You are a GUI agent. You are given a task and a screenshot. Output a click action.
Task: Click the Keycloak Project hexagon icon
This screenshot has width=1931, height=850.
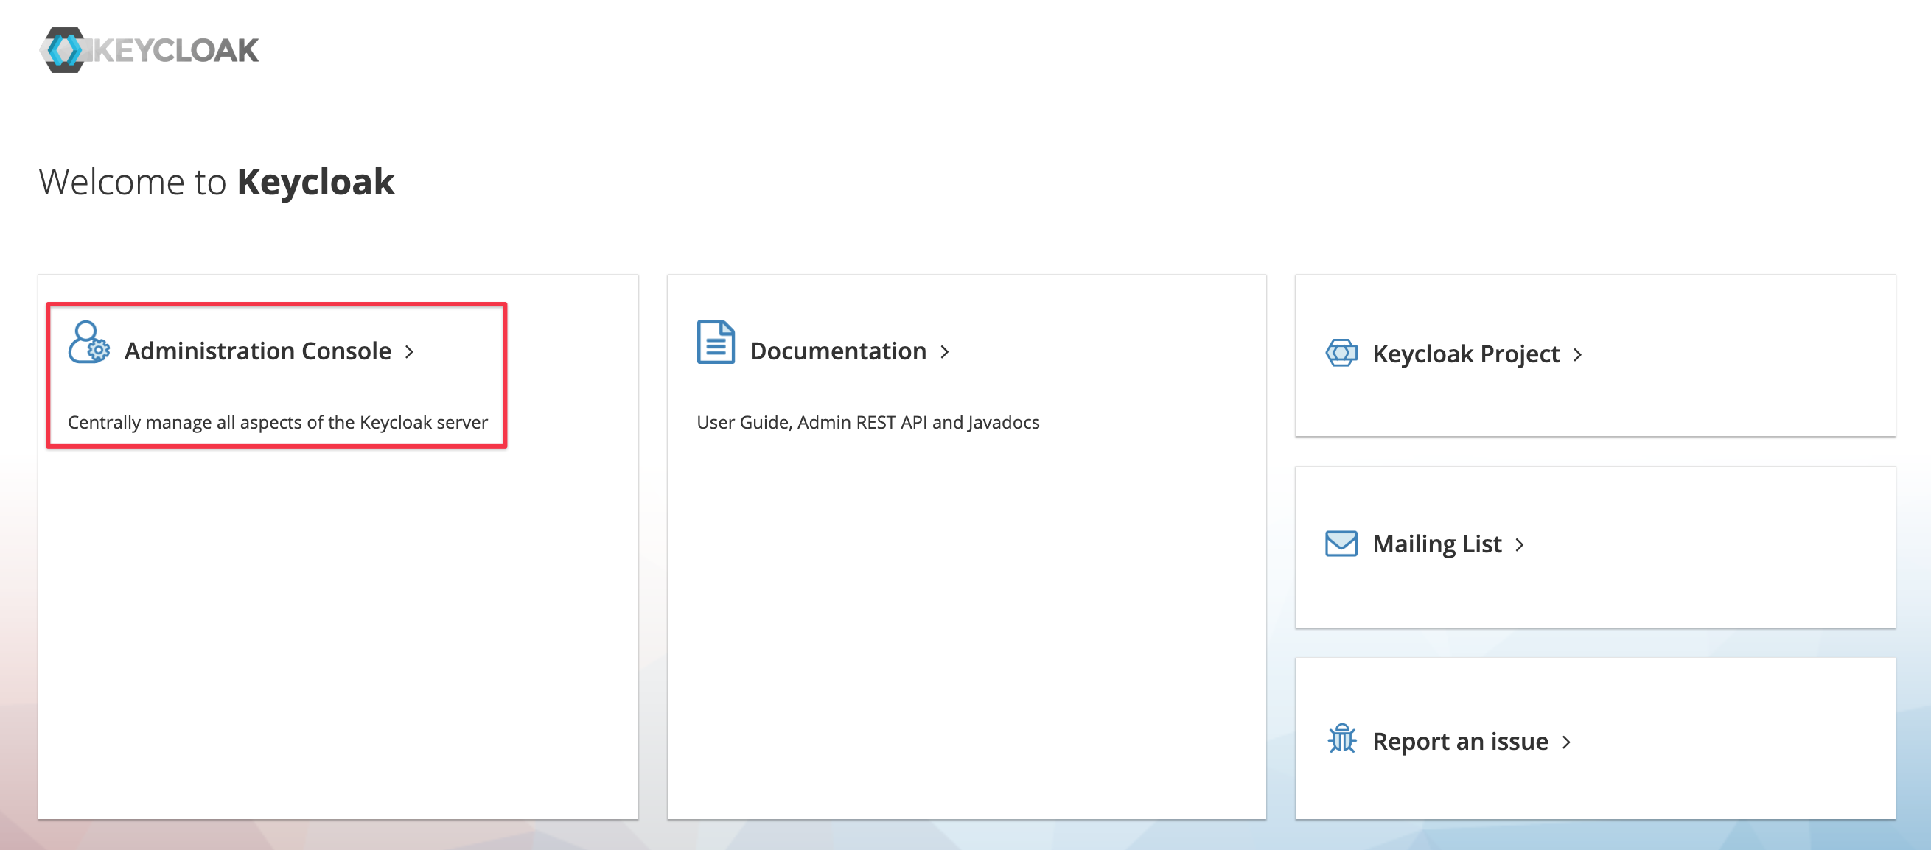coord(1341,353)
